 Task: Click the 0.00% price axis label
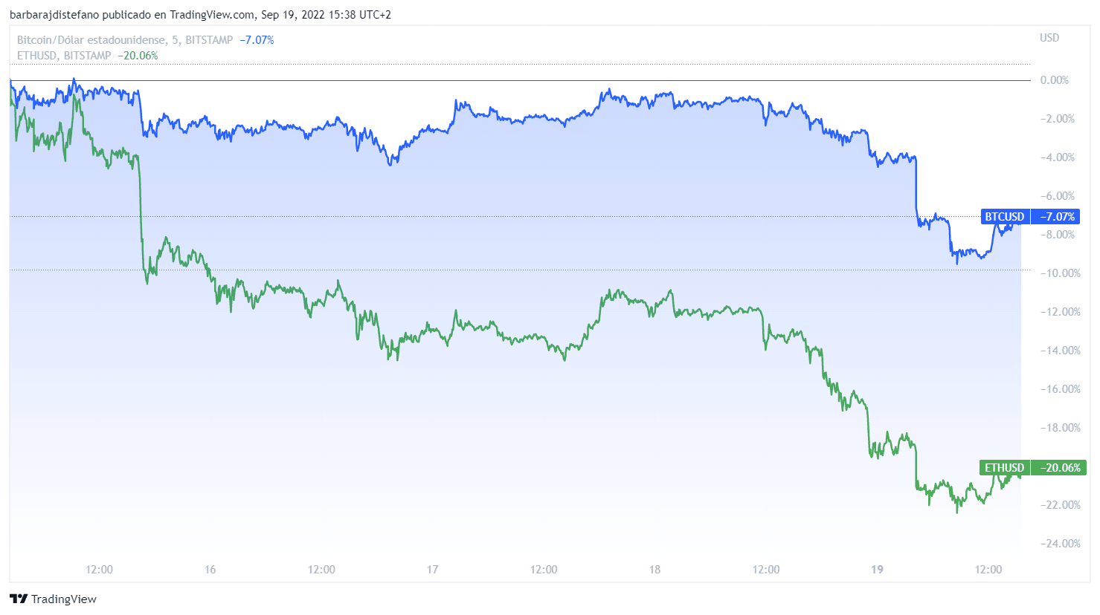[x=1055, y=80]
